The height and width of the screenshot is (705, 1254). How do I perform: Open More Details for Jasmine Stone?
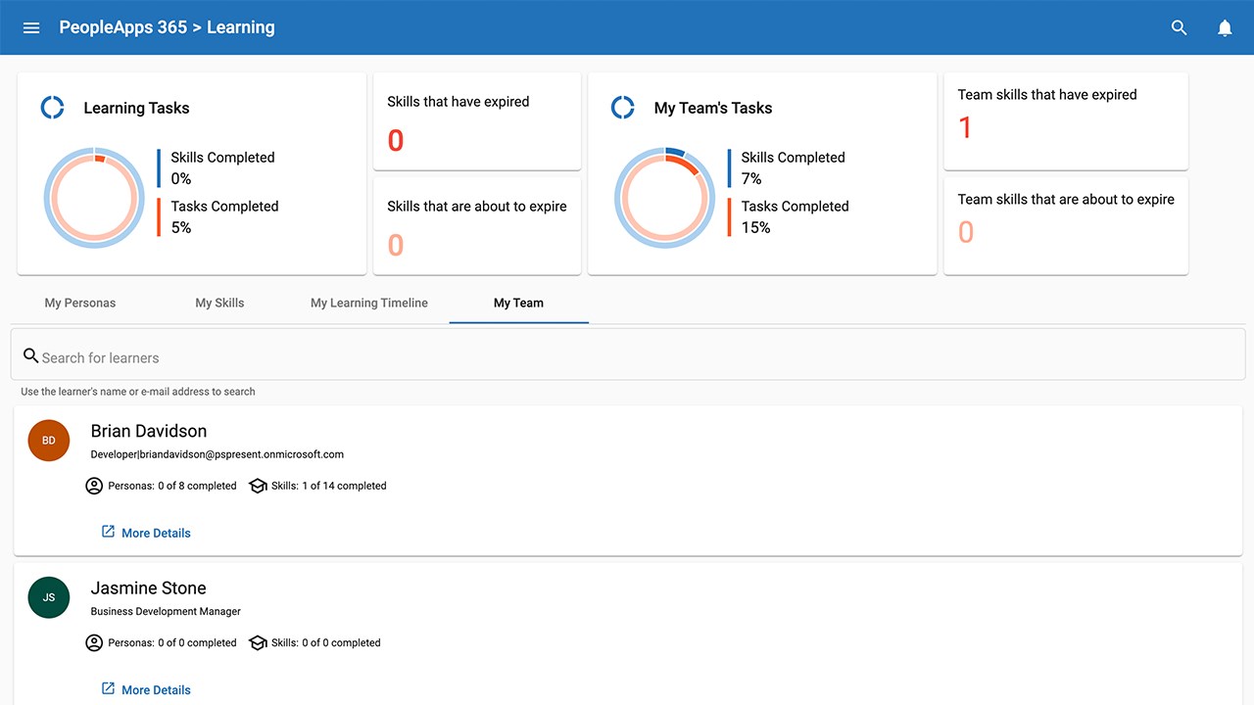click(156, 689)
